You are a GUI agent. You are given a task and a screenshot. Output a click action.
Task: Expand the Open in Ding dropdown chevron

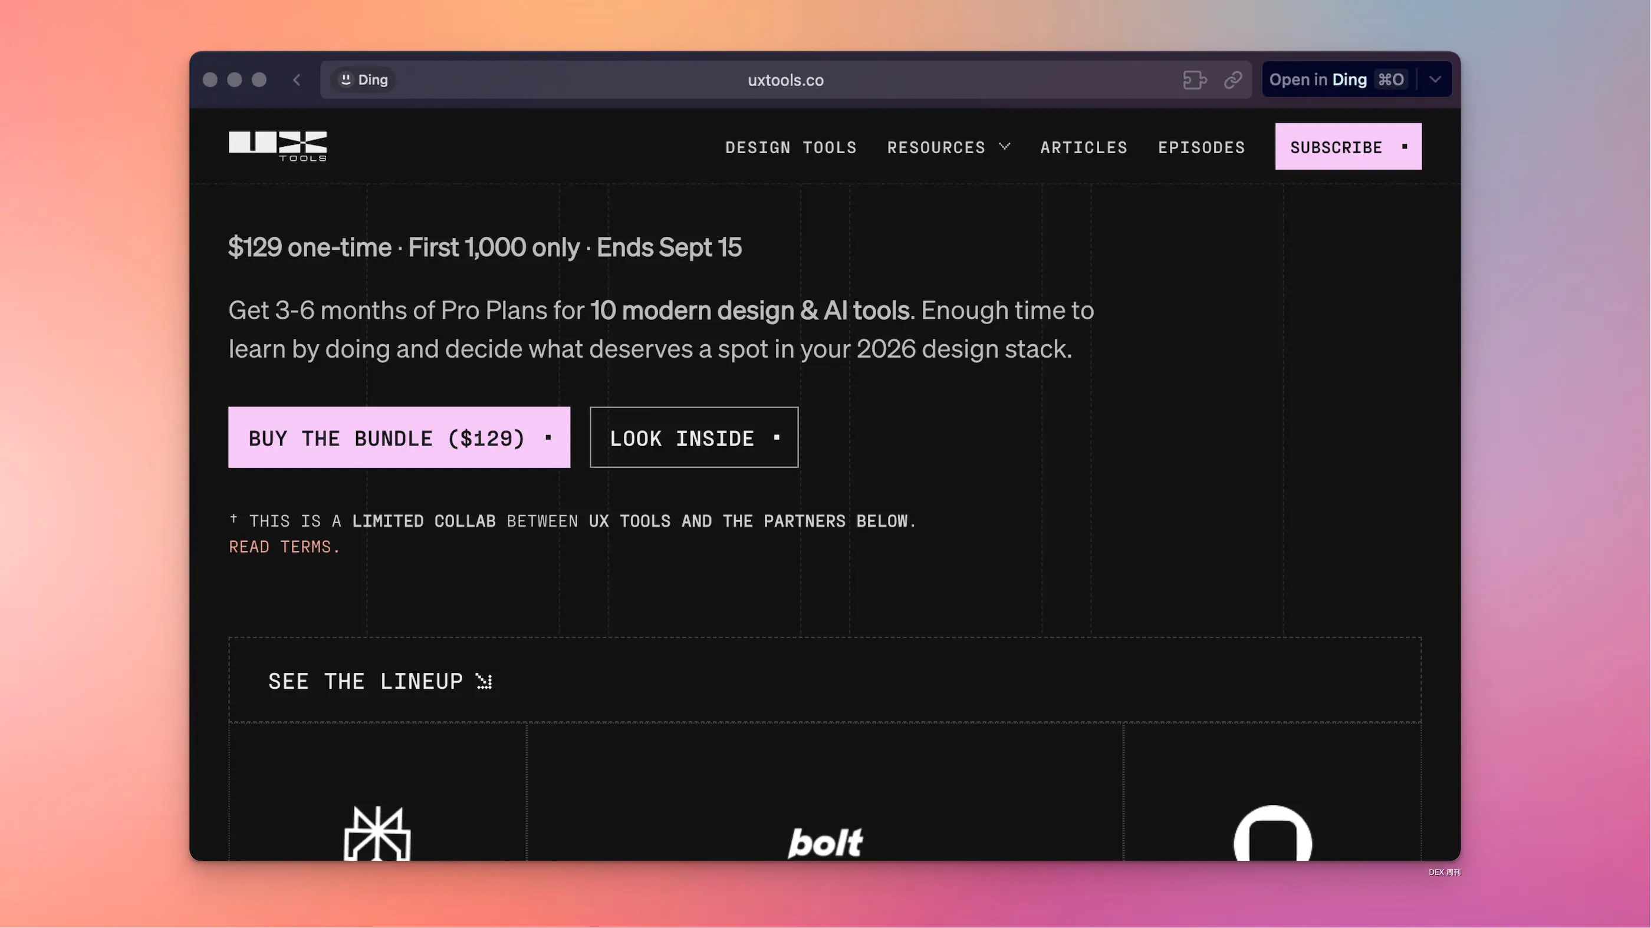(x=1435, y=80)
